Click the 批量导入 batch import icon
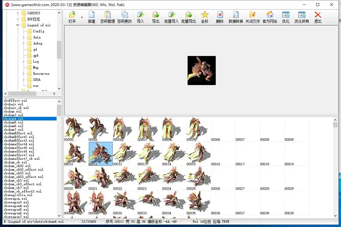Screen dimensions: 341x227 click(x=172, y=17)
